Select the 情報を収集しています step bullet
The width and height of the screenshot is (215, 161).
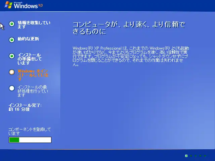(12, 24)
